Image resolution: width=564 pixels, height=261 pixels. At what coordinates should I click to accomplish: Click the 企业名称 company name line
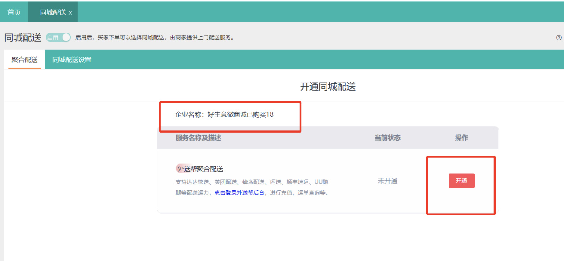click(224, 115)
